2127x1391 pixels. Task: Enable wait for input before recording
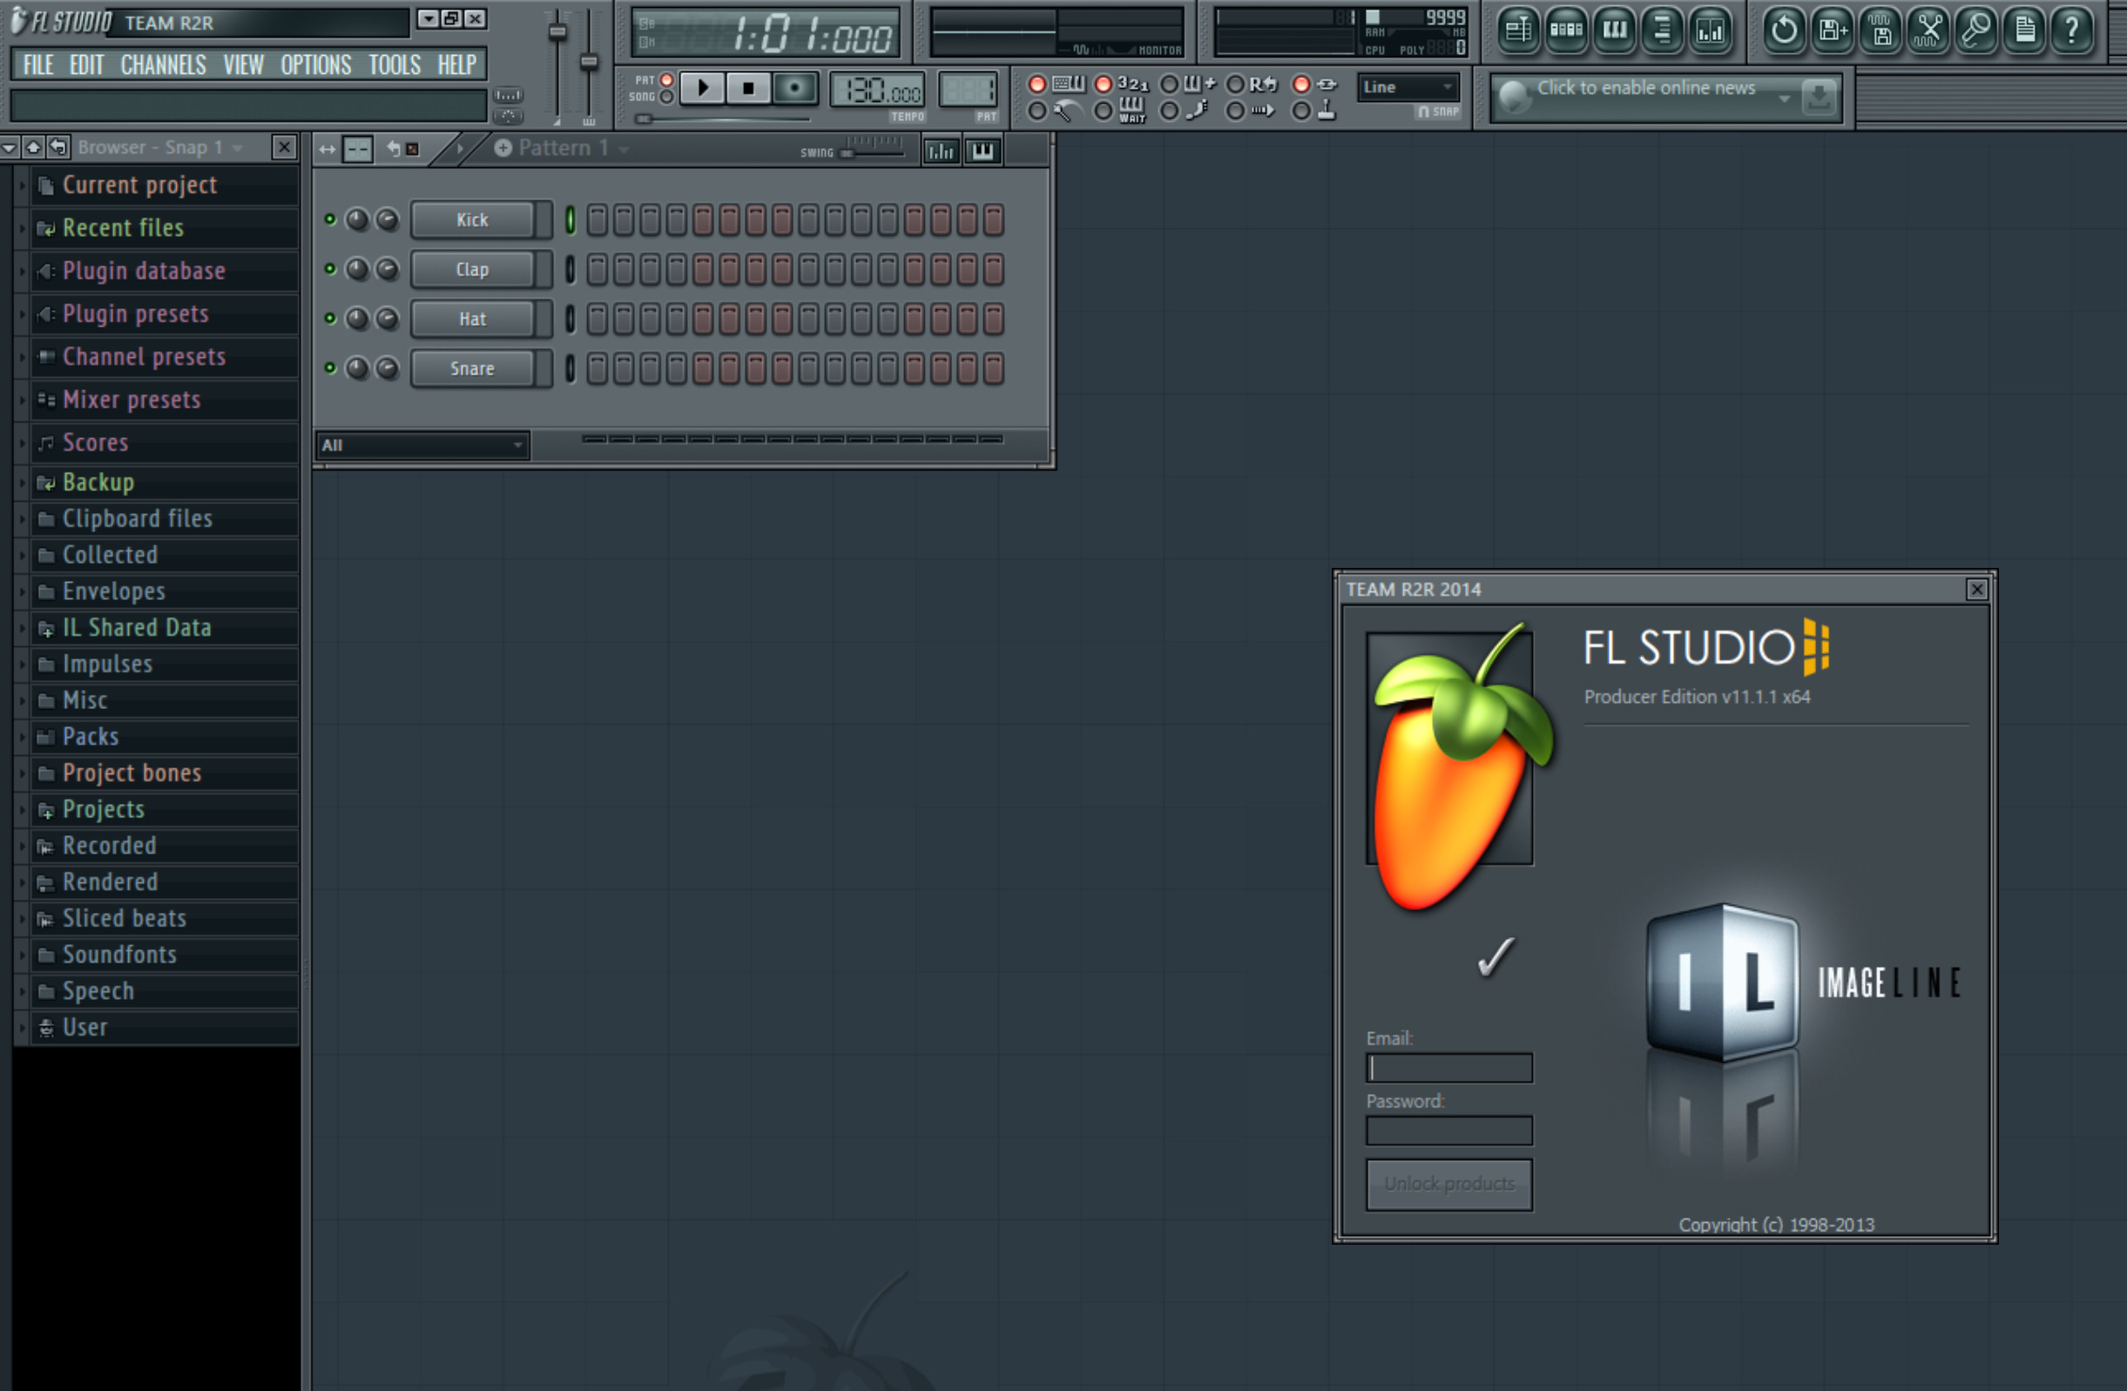tap(1104, 111)
